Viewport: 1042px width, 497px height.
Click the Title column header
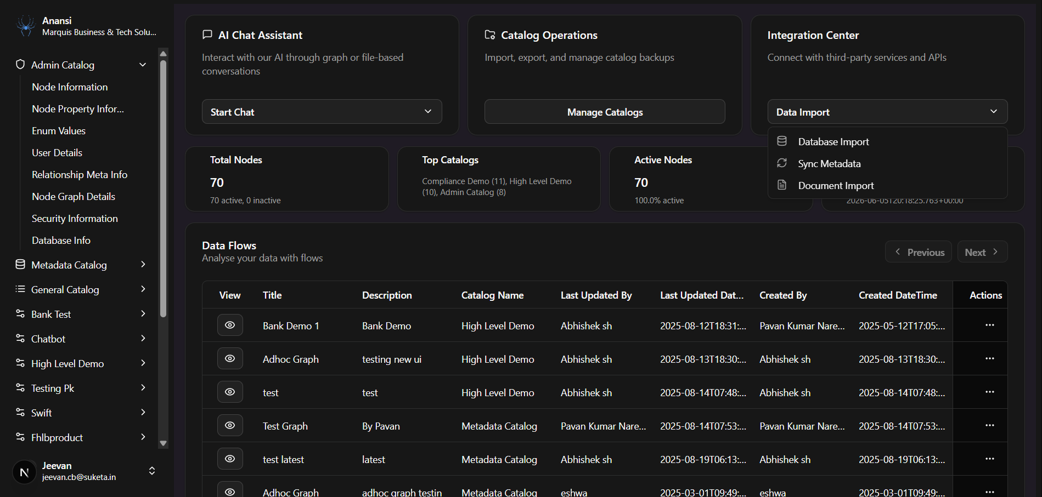tap(272, 295)
